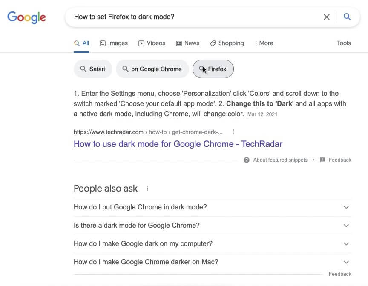368x286 pixels.
Task: Click the techradar.com URL breadcrumb
Action: (x=148, y=132)
